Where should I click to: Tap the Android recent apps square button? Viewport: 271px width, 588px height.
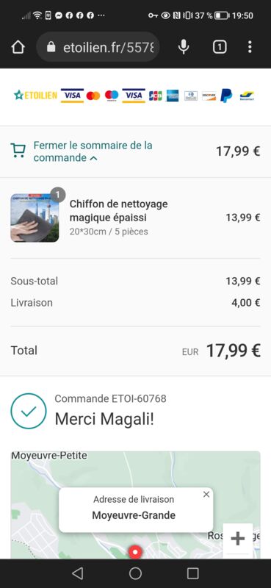pos(192,573)
